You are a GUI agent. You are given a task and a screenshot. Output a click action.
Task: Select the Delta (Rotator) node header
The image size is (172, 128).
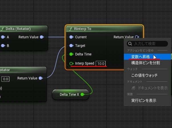(24, 29)
